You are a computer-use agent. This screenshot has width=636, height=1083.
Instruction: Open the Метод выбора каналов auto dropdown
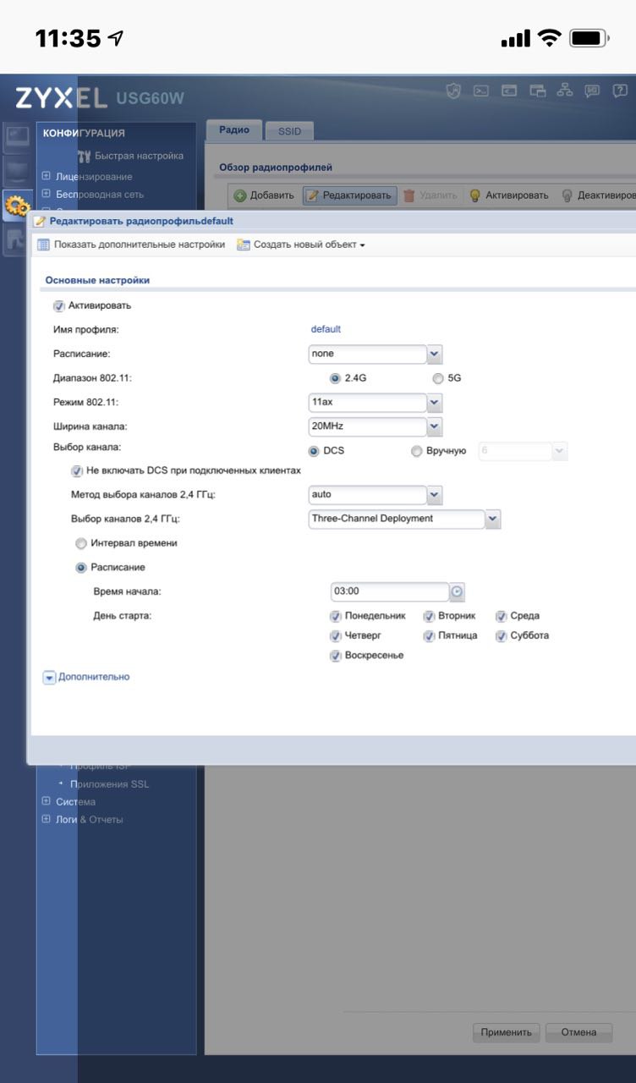[435, 494]
